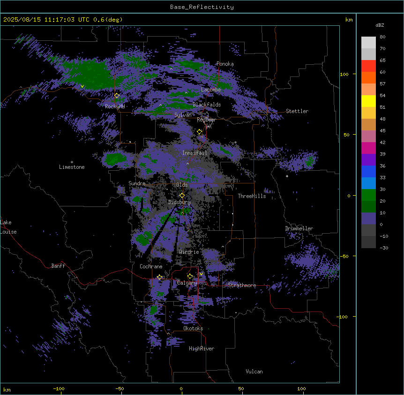The image size is (404, 395).
Task: Click the -50 tick on the bottom axis
Action: (x=120, y=388)
